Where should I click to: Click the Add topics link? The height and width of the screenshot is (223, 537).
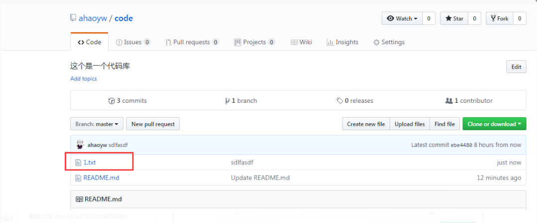[x=84, y=78]
